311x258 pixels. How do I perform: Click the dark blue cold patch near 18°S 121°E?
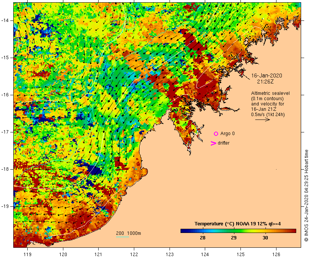pos(94,170)
